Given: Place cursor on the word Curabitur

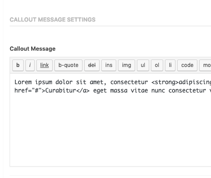Looking at the screenshot, I should (61, 90).
